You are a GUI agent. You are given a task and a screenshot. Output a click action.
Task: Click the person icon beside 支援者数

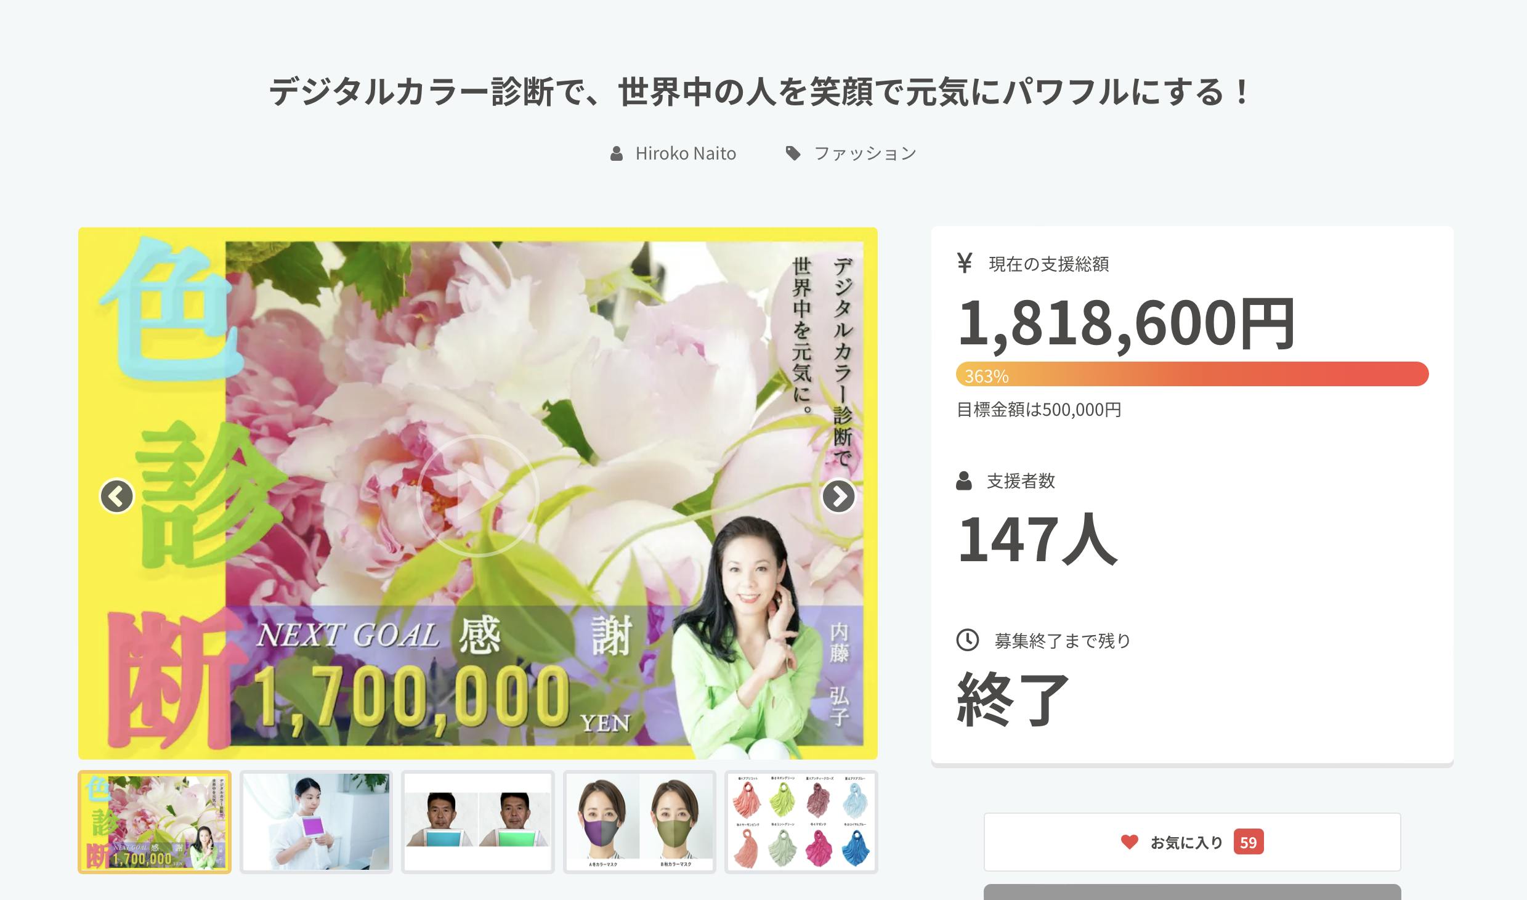click(x=963, y=480)
